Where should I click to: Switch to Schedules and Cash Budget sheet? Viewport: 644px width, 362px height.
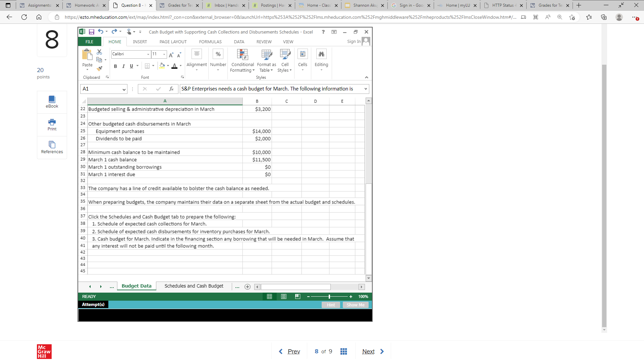click(x=194, y=286)
